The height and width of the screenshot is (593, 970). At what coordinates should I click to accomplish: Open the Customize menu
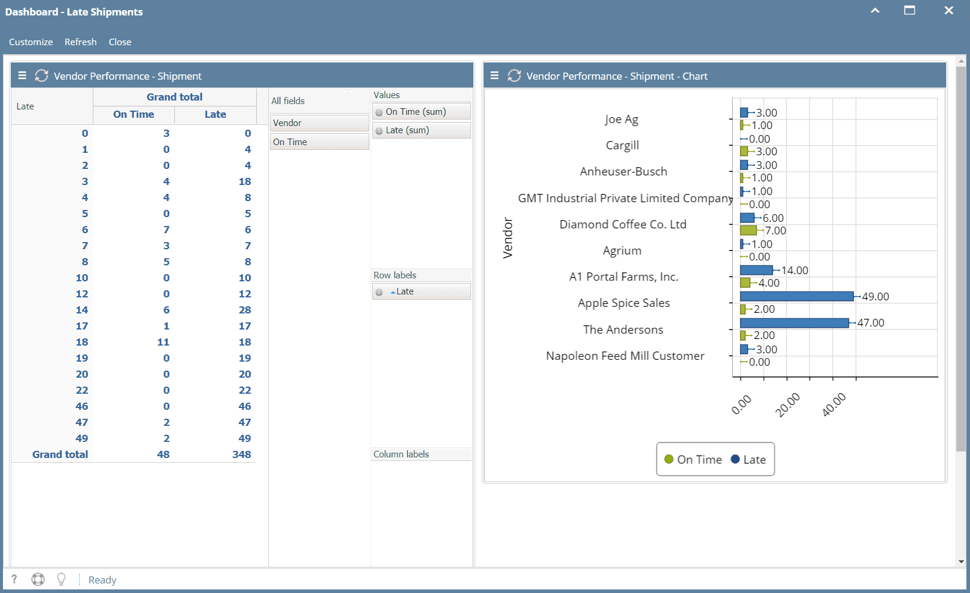coord(31,42)
